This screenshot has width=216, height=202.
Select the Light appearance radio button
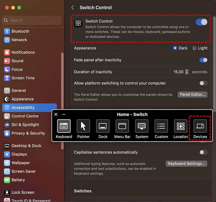click(x=194, y=48)
